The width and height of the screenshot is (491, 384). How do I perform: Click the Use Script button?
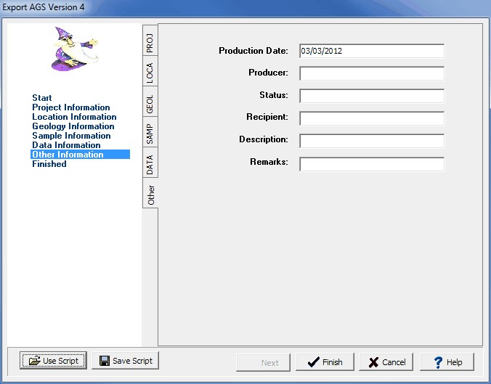[54, 361]
